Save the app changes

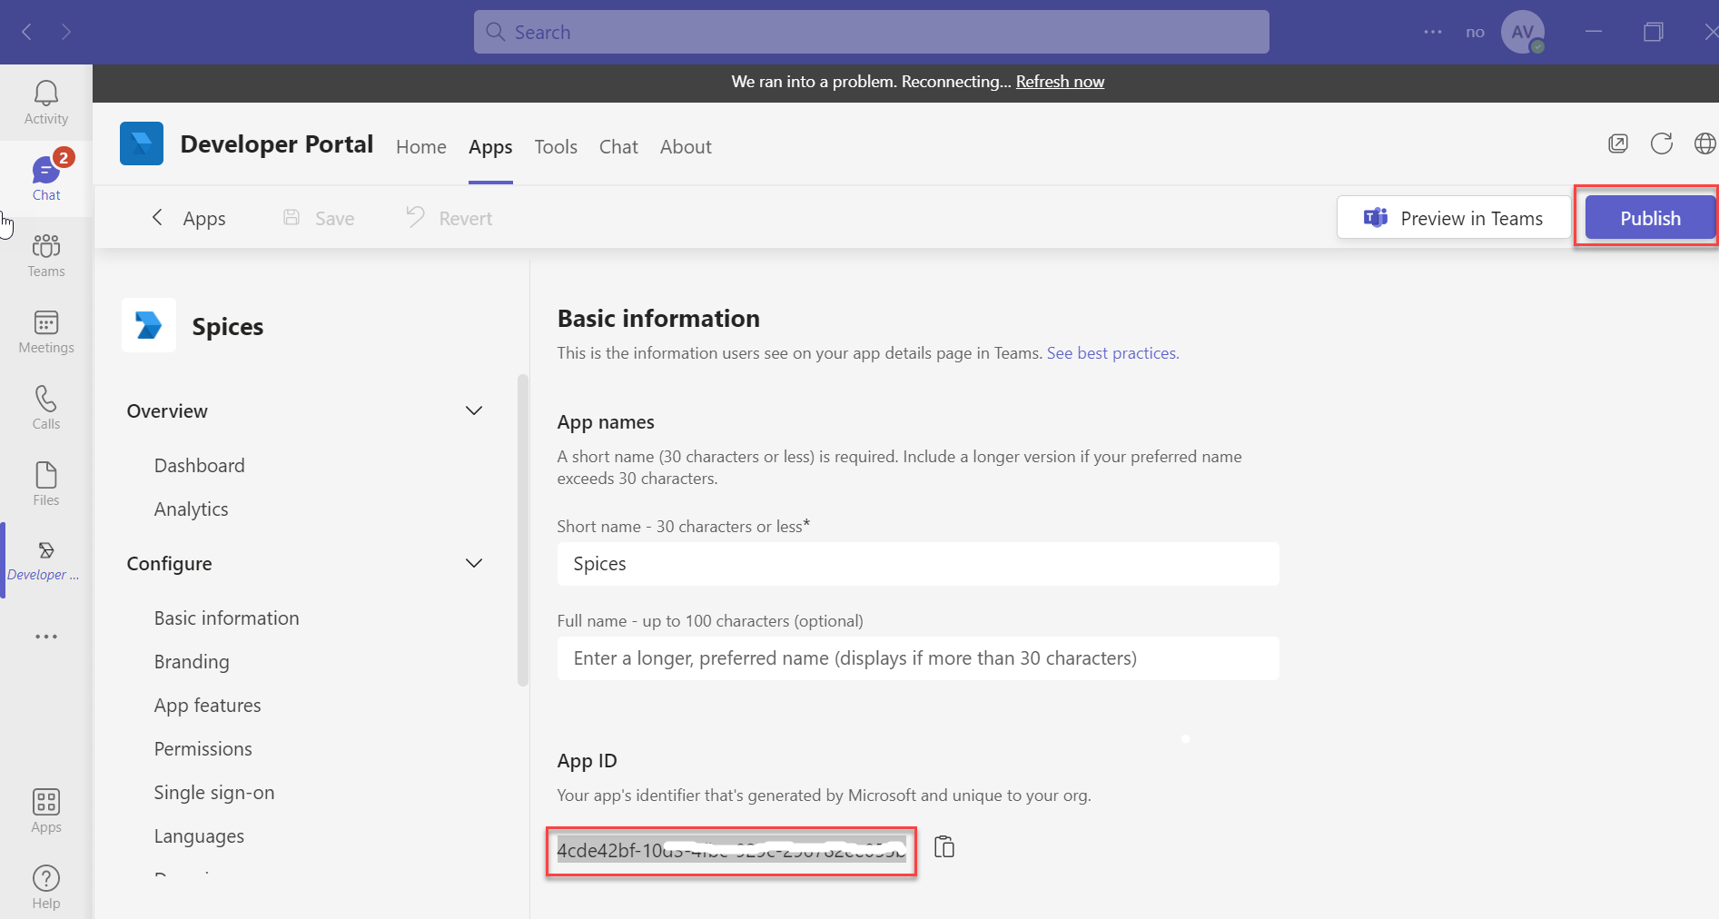pyautogui.click(x=319, y=218)
